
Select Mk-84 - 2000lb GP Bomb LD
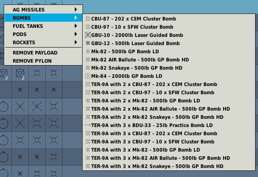coord(169,76)
